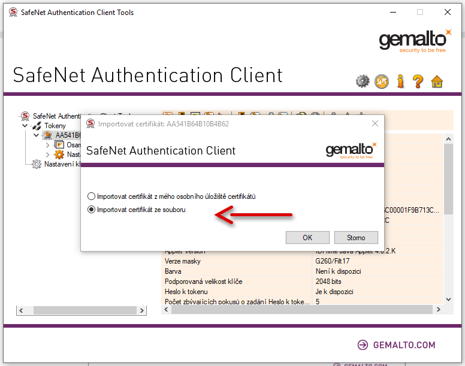Open the About info icon
This screenshot has width=465, height=366.
click(x=400, y=81)
